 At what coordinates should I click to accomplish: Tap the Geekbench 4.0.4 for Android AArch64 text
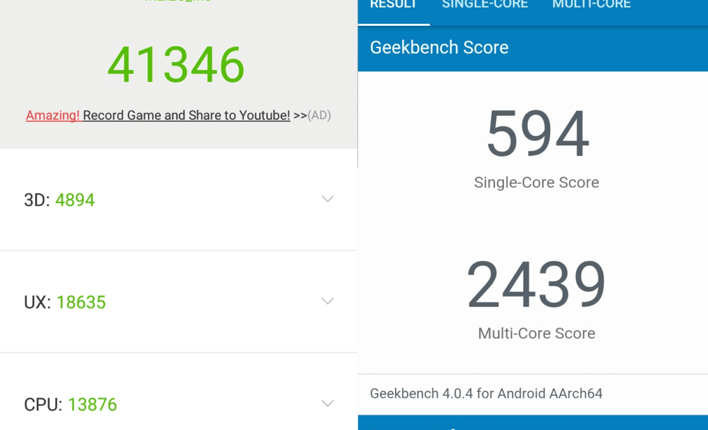[486, 393]
